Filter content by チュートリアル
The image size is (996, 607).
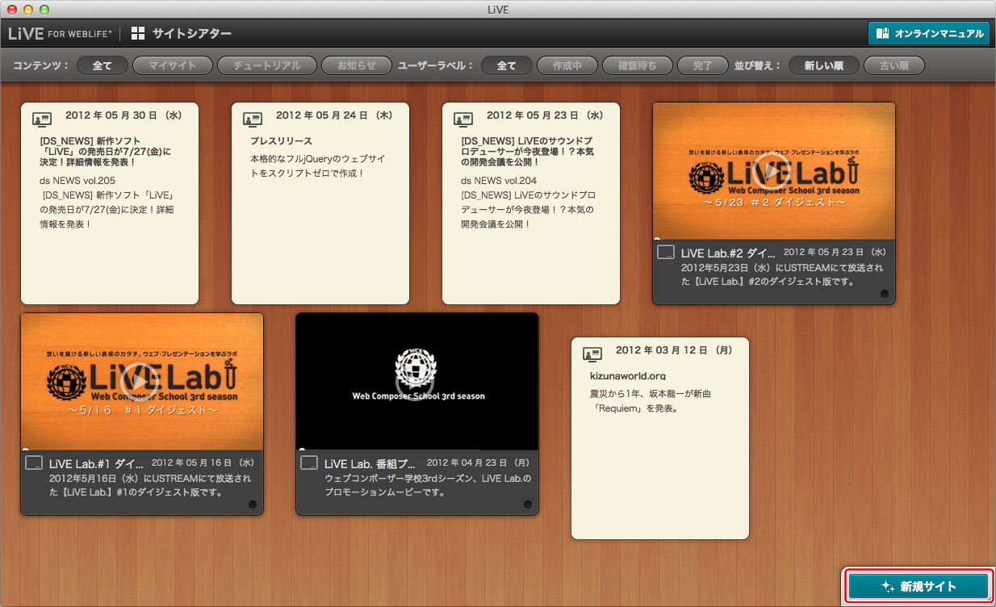coord(267,65)
